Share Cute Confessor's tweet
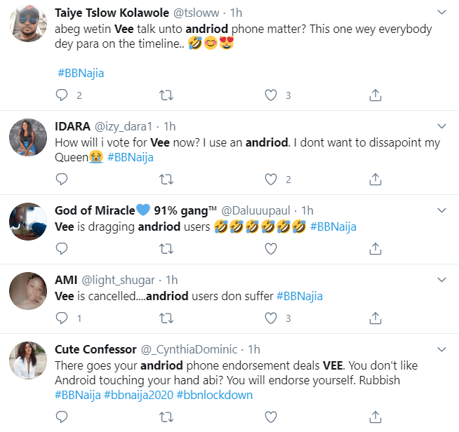 click(x=375, y=417)
